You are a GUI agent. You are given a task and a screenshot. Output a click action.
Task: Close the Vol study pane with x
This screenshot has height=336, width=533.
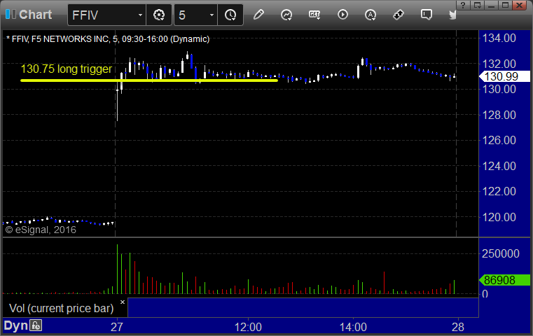(x=123, y=302)
